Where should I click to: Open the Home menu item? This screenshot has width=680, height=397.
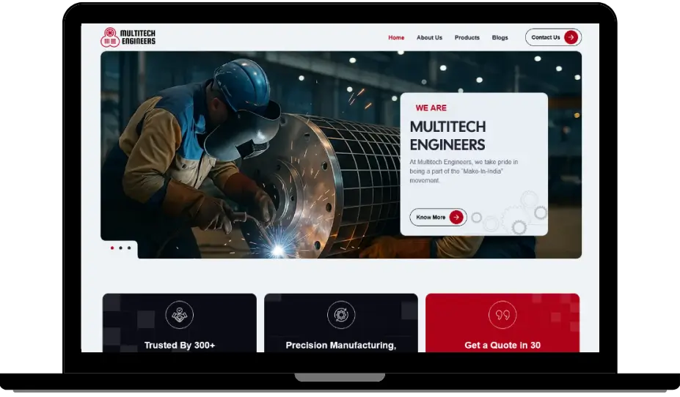point(396,37)
